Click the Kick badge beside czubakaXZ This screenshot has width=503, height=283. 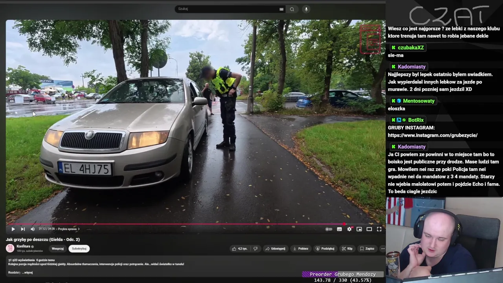pos(393,48)
